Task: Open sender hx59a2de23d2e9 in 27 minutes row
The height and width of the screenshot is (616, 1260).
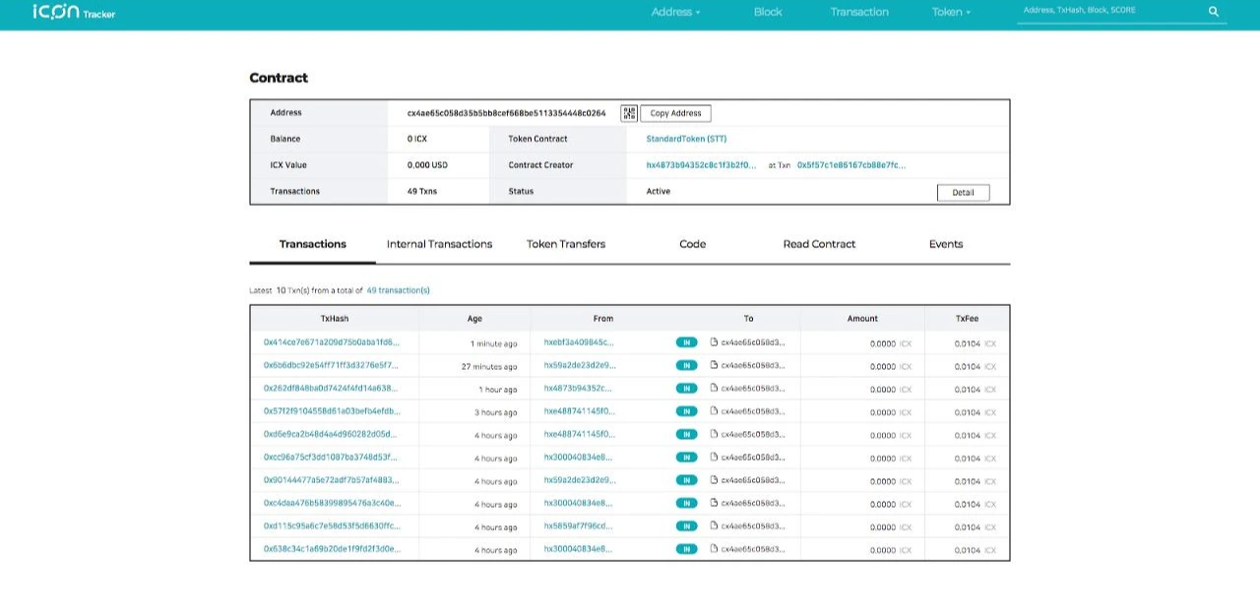Action: click(x=580, y=365)
